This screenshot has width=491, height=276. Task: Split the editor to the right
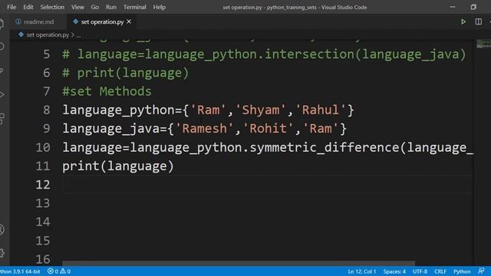(x=478, y=21)
